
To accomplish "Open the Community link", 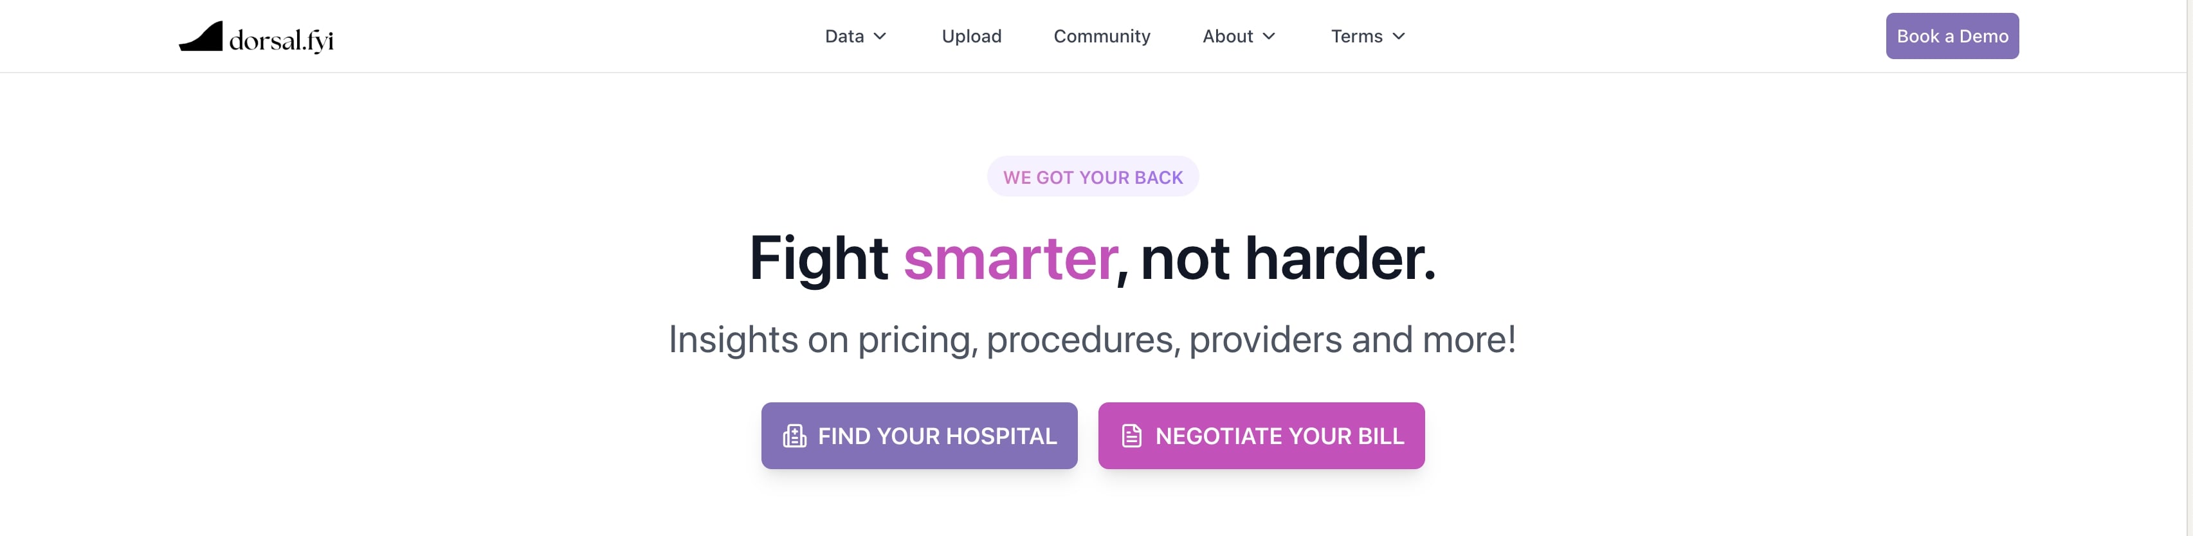I will 1102,36.
